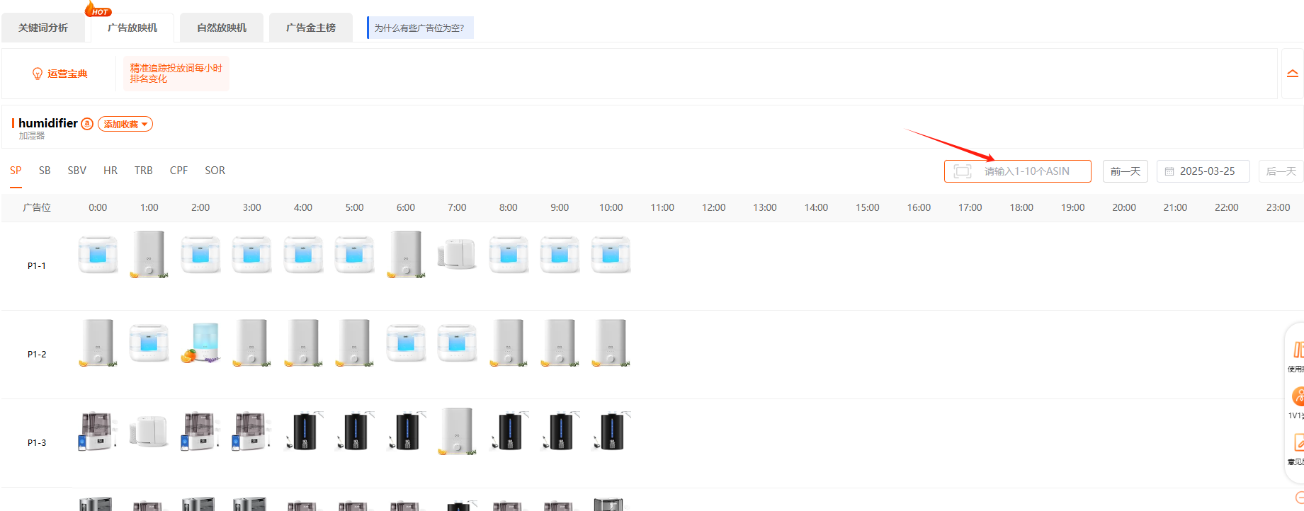Click P1-1 product thumbnail at 7:00
This screenshot has height=511, width=1304.
[457, 254]
